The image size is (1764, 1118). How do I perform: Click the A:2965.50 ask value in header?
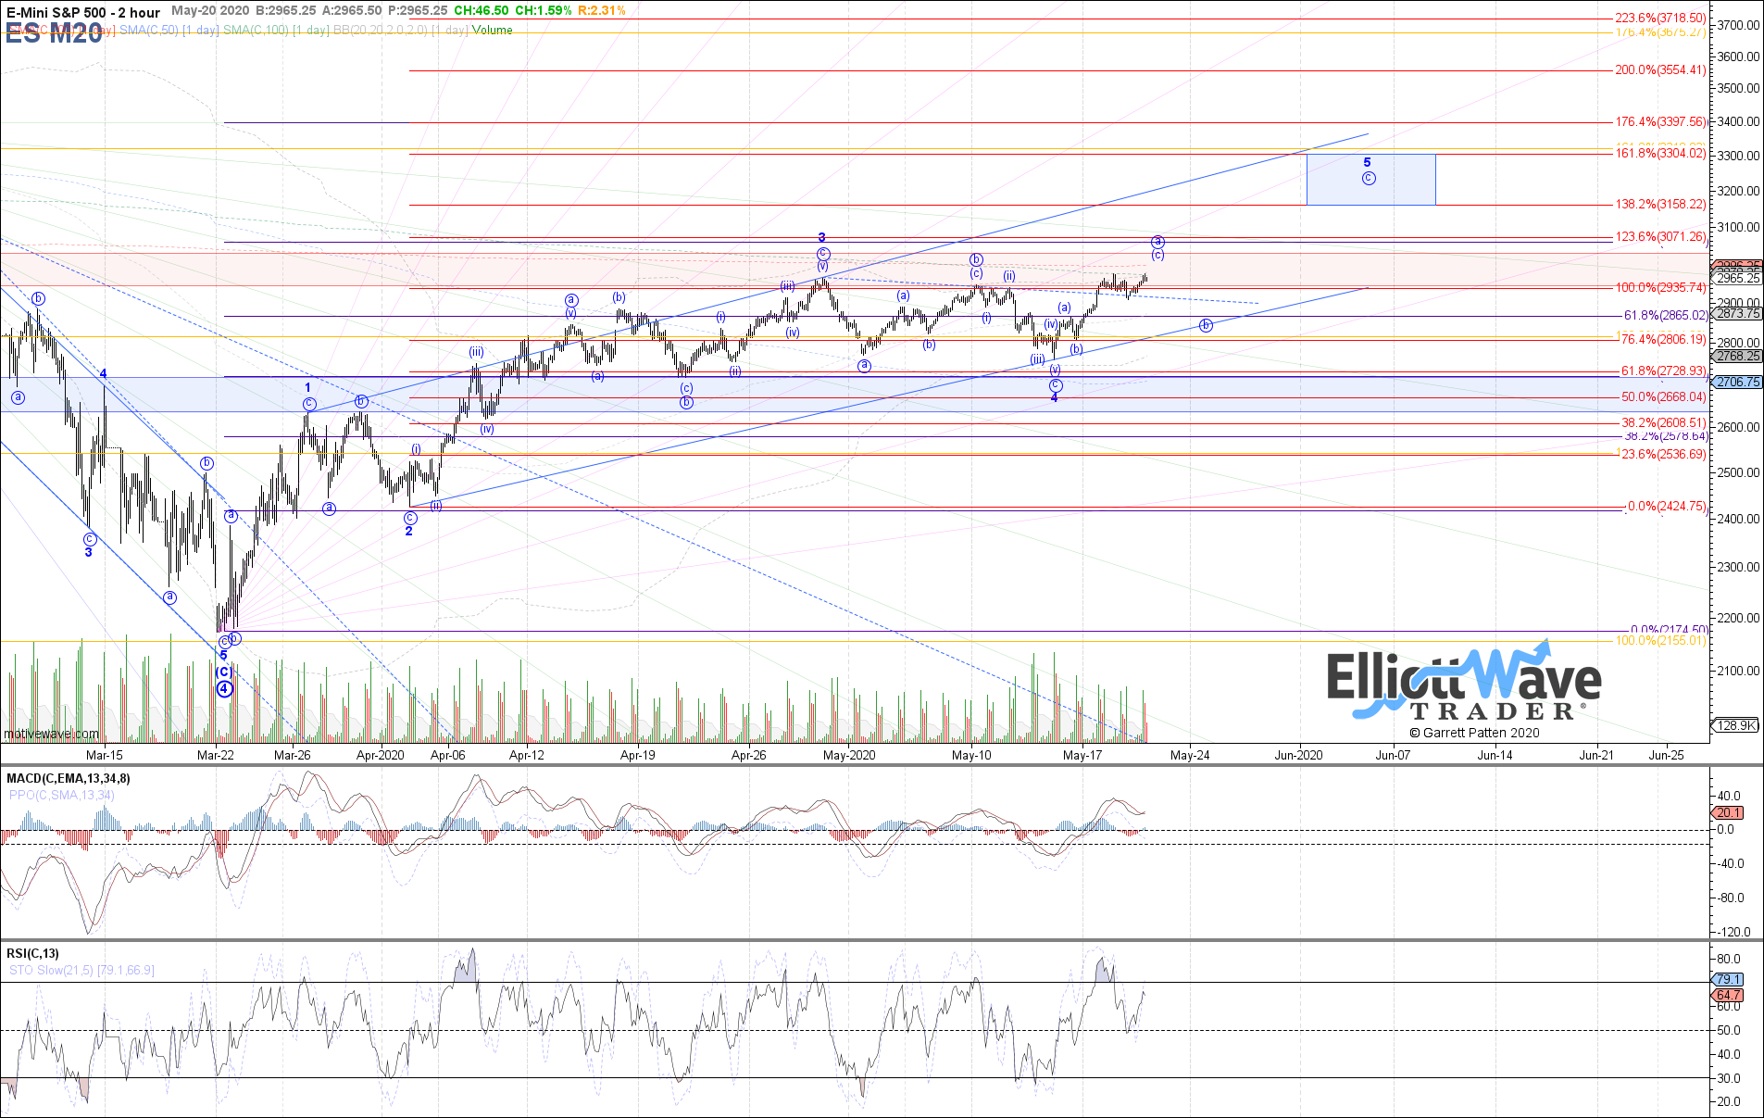tap(353, 10)
